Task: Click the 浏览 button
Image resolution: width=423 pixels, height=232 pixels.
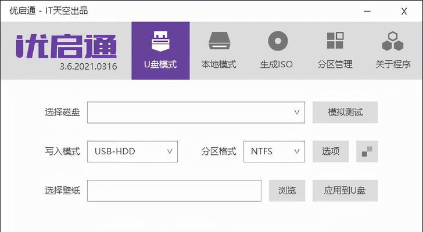Action: point(287,191)
